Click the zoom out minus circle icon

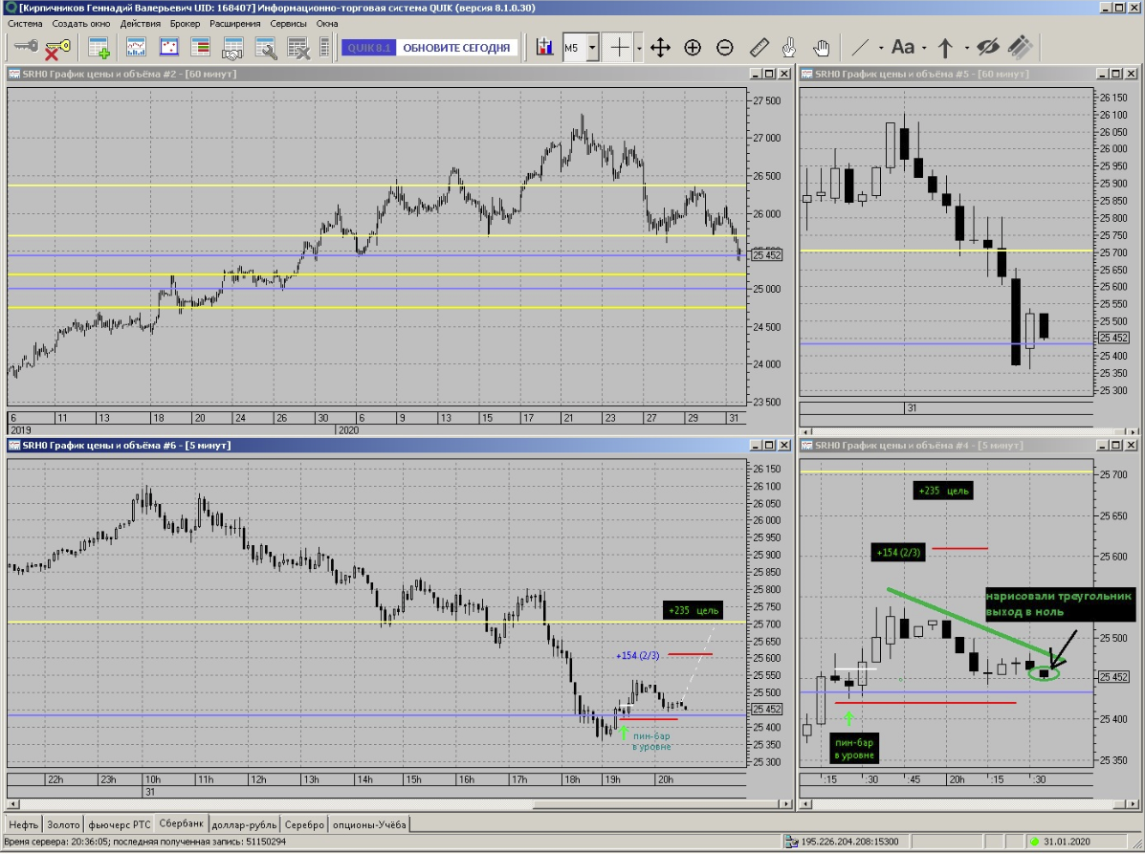point(724,48)
